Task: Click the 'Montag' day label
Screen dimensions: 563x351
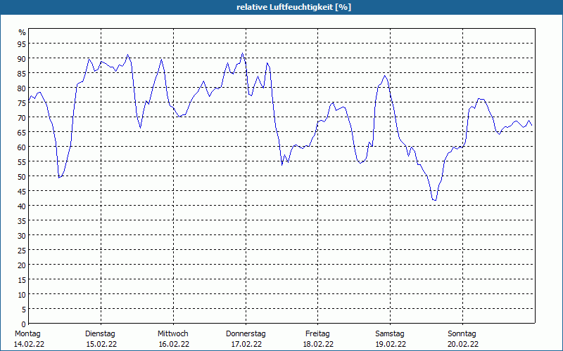Action: [27, 334]
